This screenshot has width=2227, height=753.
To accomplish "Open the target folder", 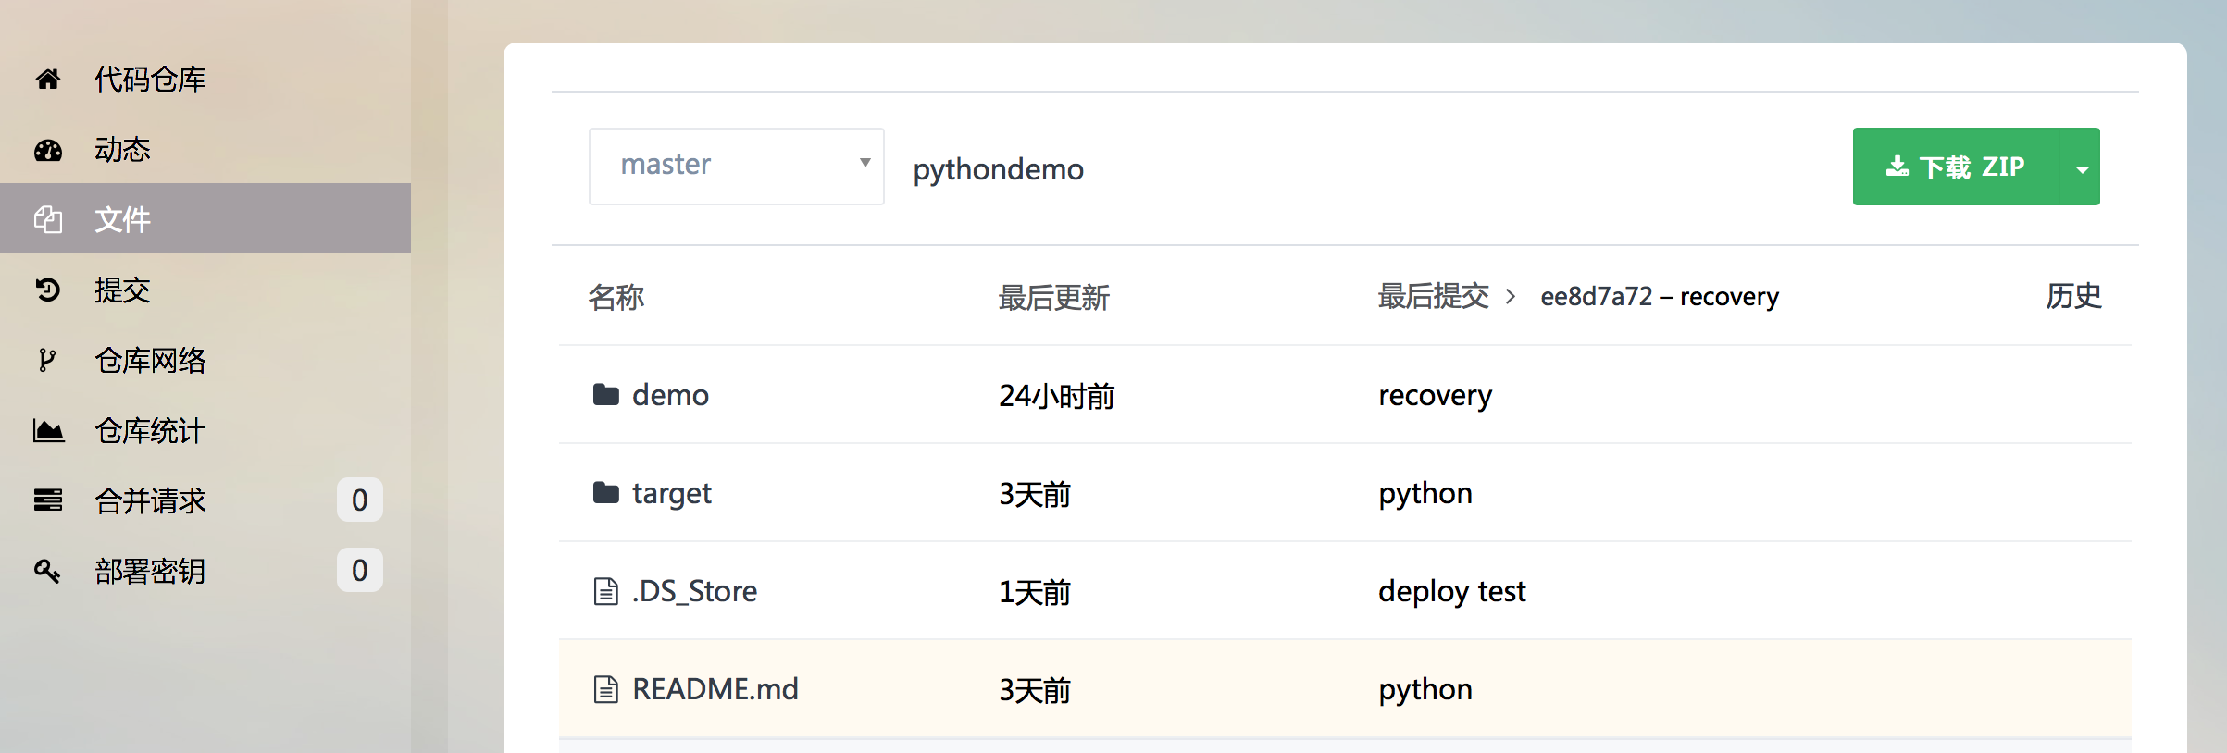I will click(x=671, y=494).
